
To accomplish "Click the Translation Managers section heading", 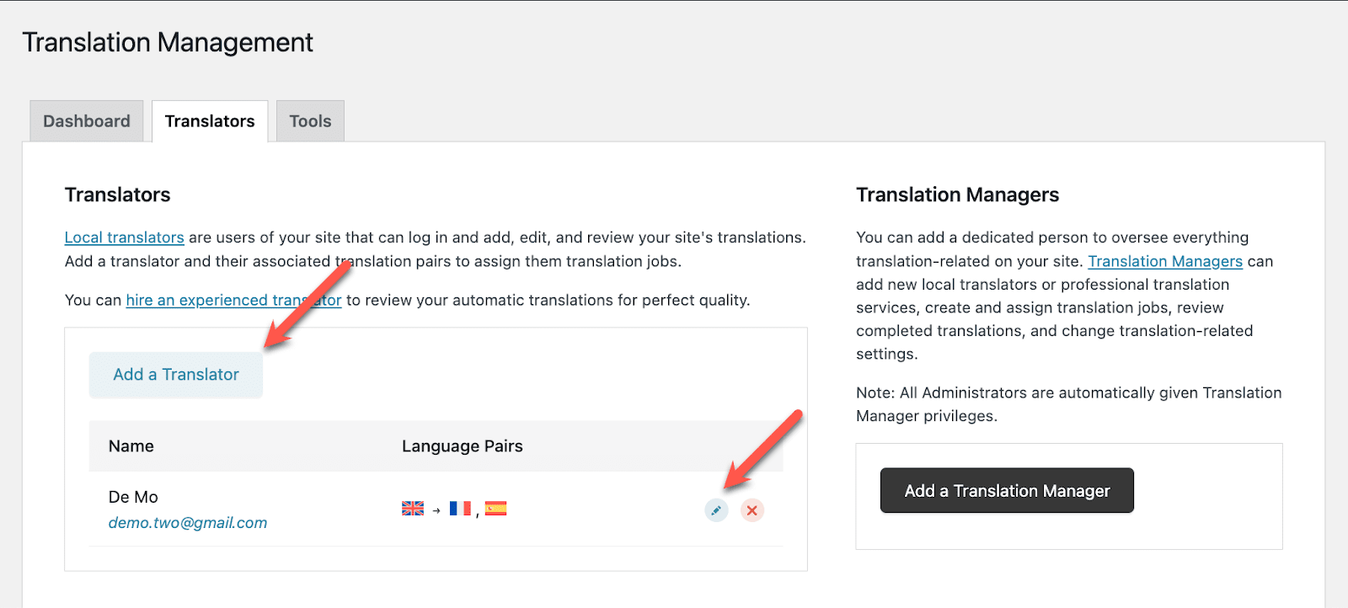I will (x=957, y=195).
